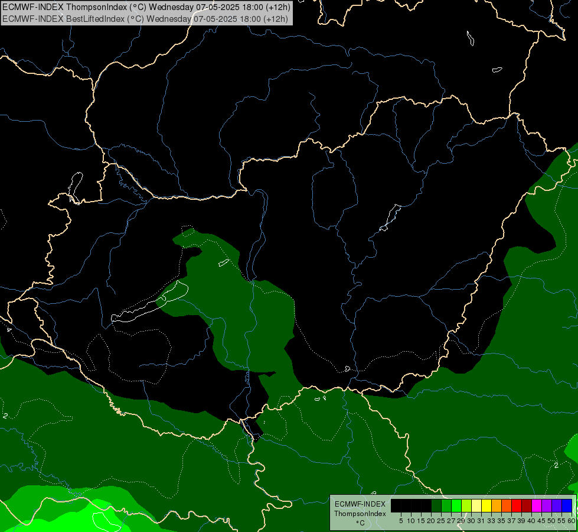Click legend scale value '55'
Screen dimensions: 578x532
click(x=562, y=521)
